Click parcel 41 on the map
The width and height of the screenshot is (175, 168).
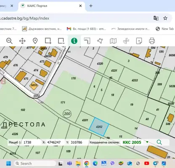coord(158,110)
